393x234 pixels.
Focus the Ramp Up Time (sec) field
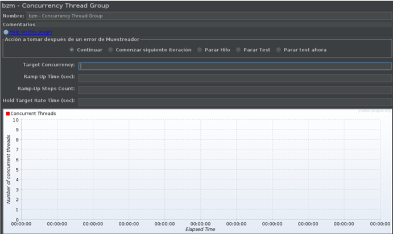click(235, 78)
